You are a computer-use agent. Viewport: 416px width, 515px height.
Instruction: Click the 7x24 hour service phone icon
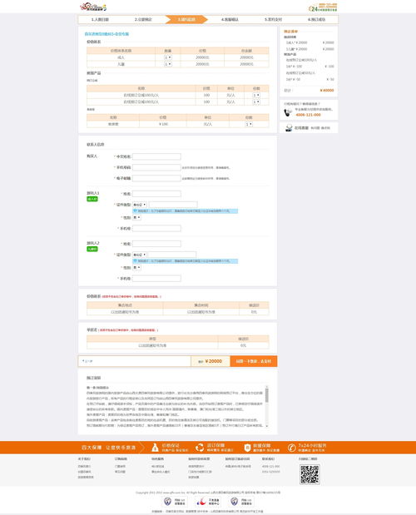(291, 448)
